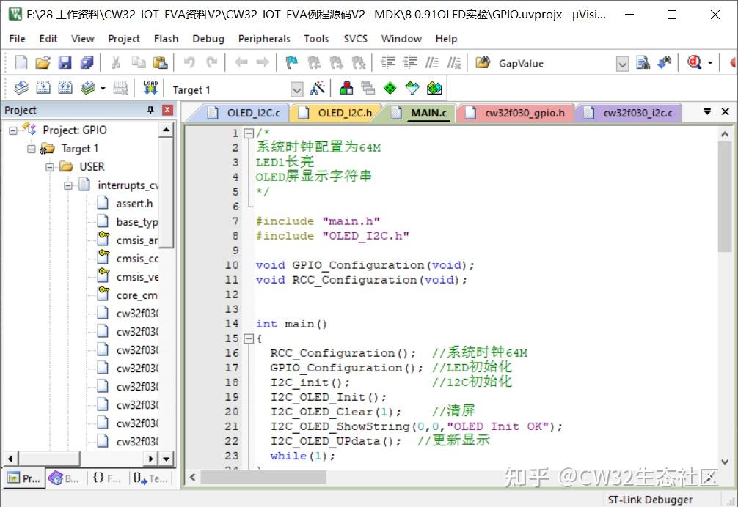Save current file with floppy disk icon

click(x=65, y=62)
